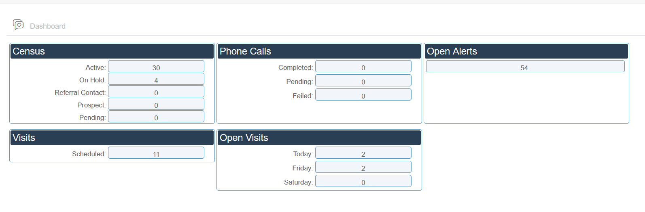Click the Open Visits panel header

(x=319, y=138)
